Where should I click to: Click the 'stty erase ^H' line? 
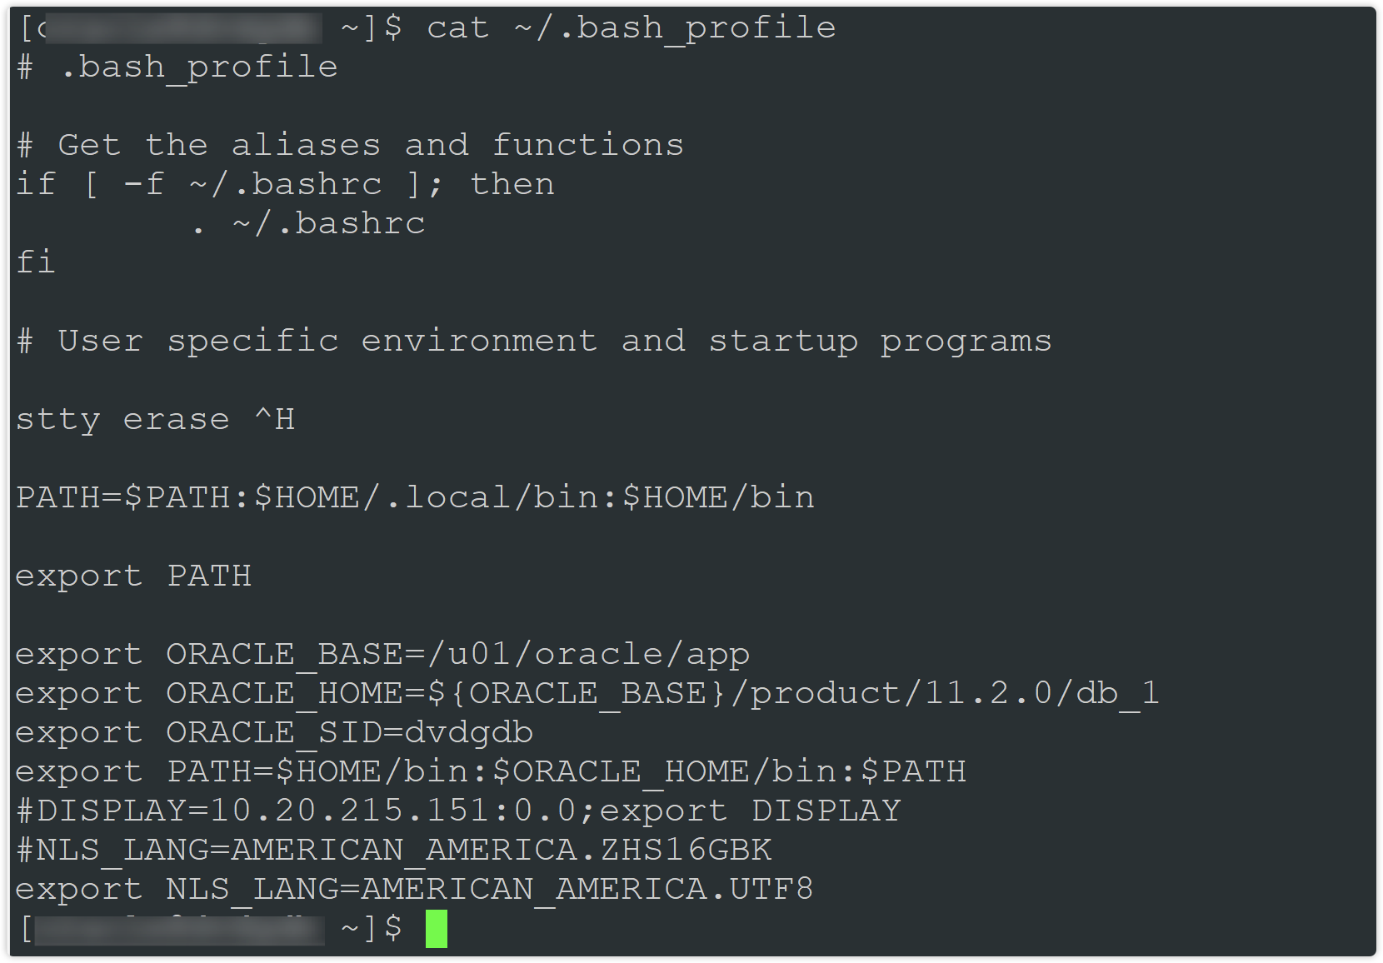point(155,419)
